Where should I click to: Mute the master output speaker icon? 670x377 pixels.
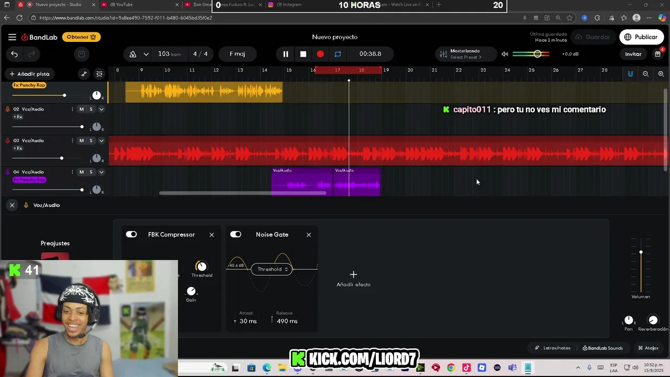pyautogui.click(x=505, y=54)
